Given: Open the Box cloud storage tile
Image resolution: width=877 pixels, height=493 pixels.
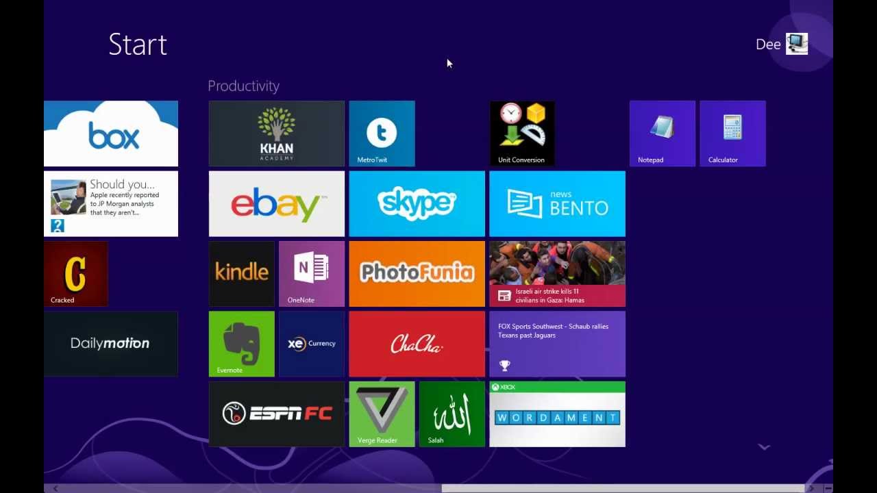Looking at the screenshot, I should click(x=111, y=134).
